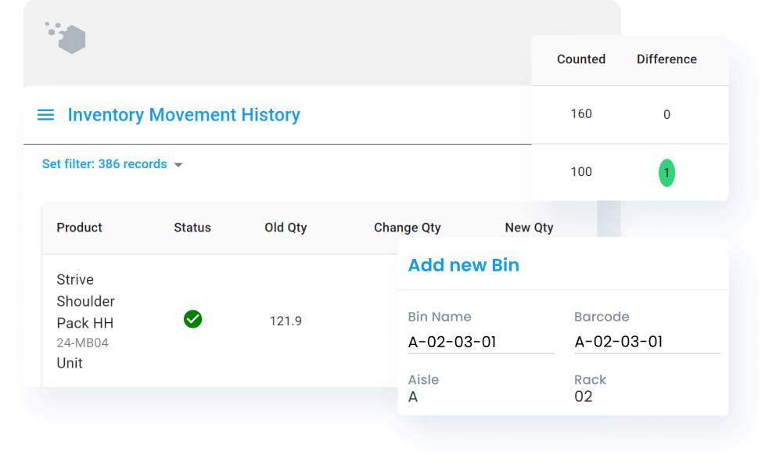The height and width of the screenshot is (470, 776).
Task: Sort by Change Qty column header
Action: (407, 228)
